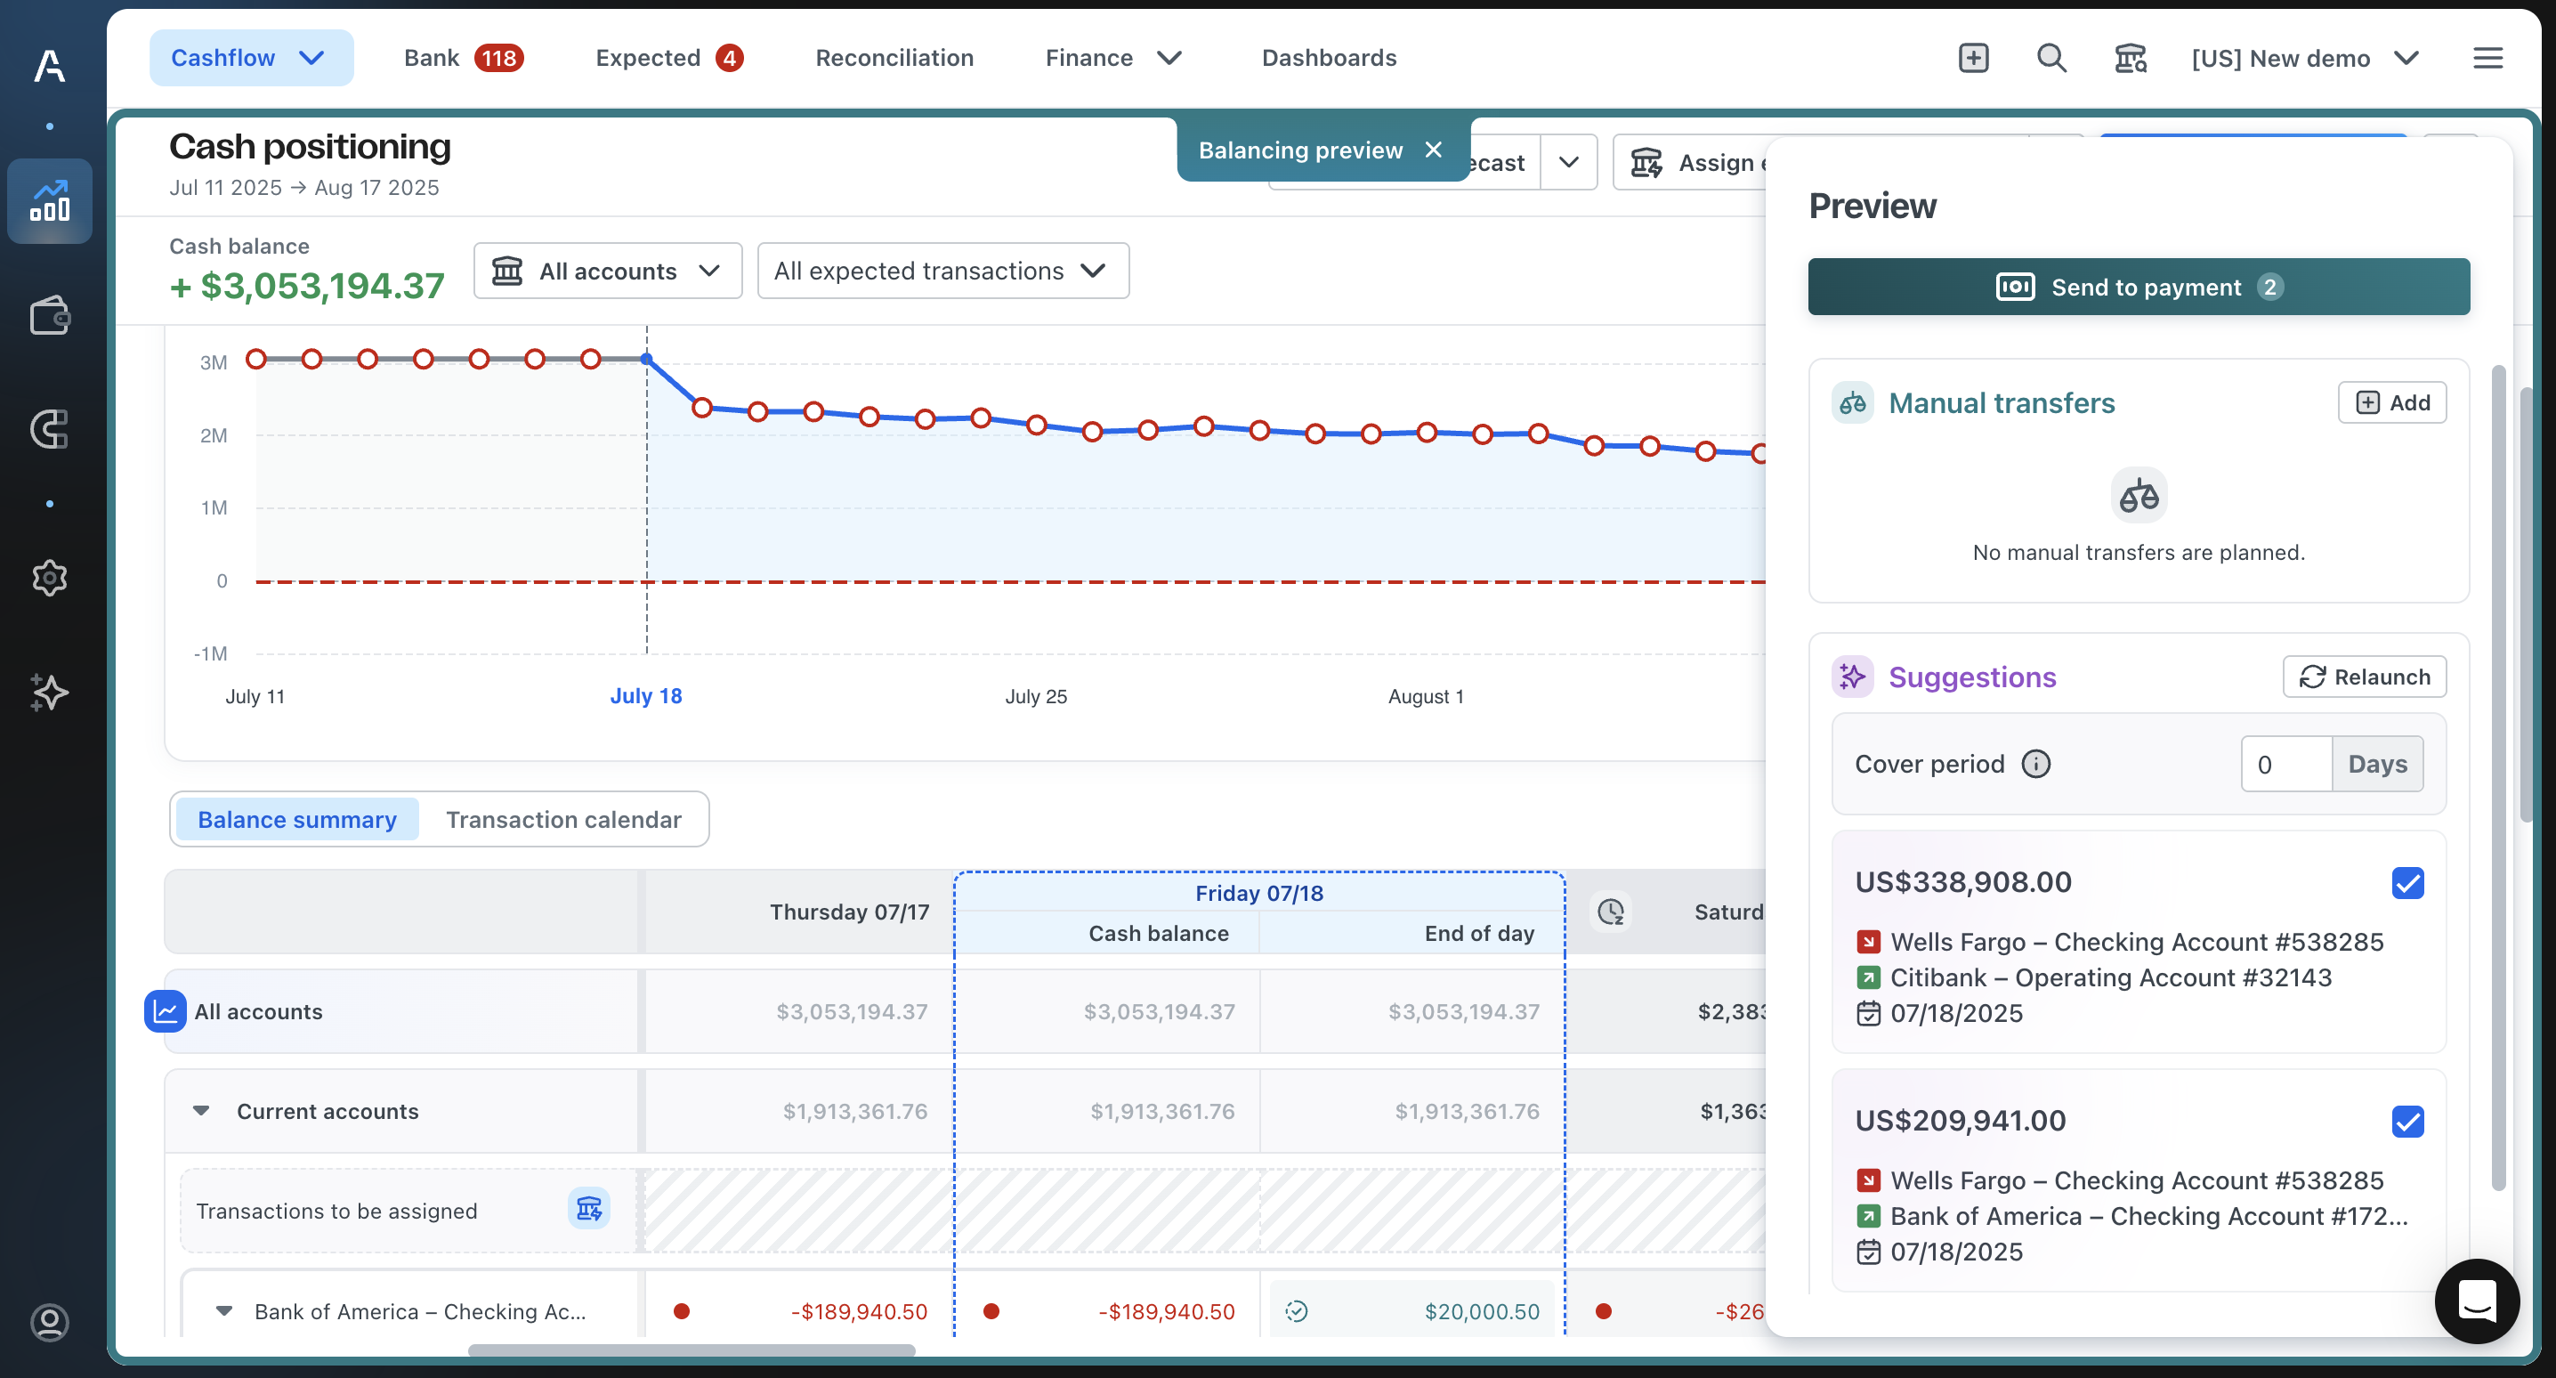Open the Reconciliation tab

894,58
